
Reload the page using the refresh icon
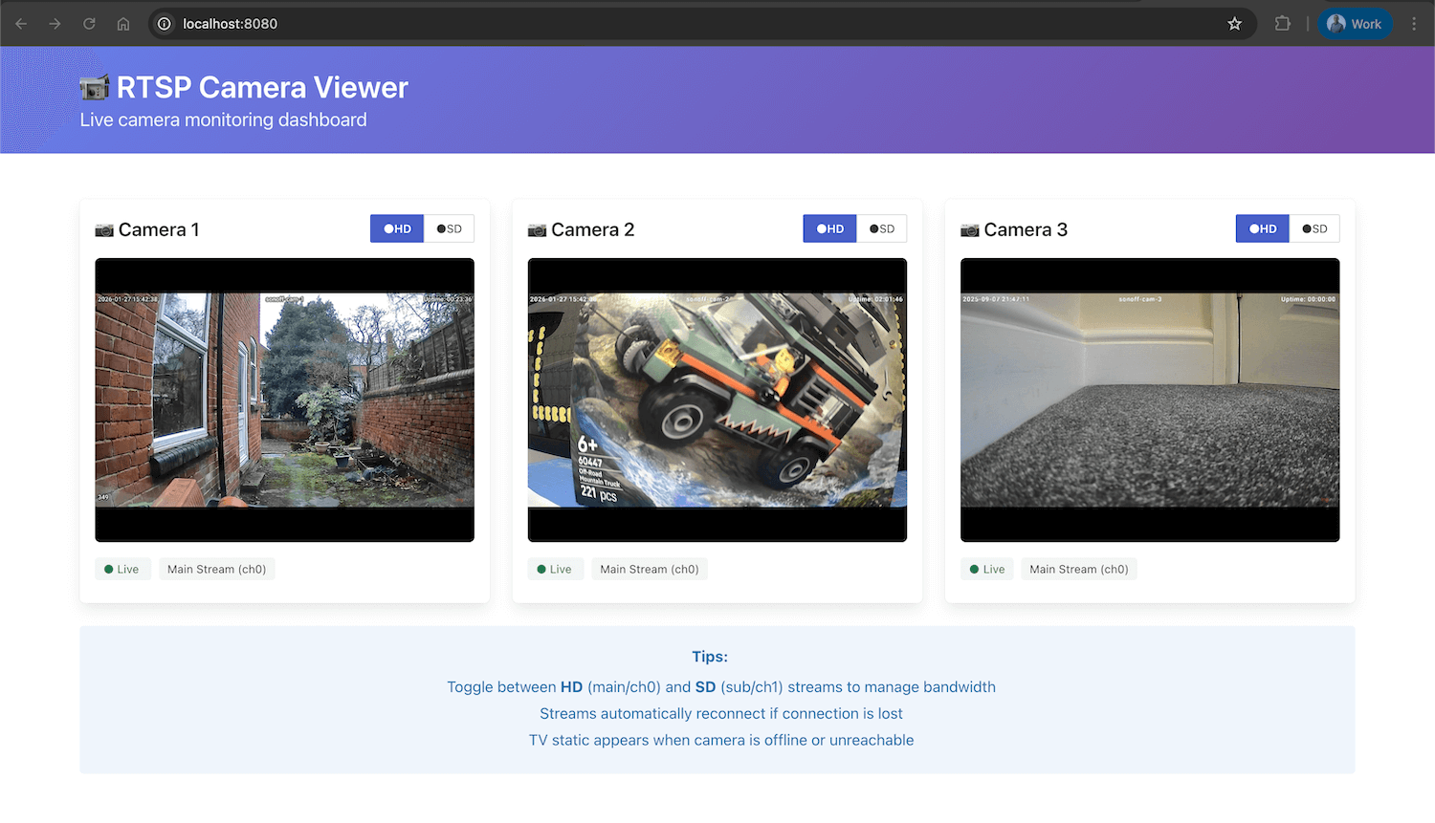[88, 23]
